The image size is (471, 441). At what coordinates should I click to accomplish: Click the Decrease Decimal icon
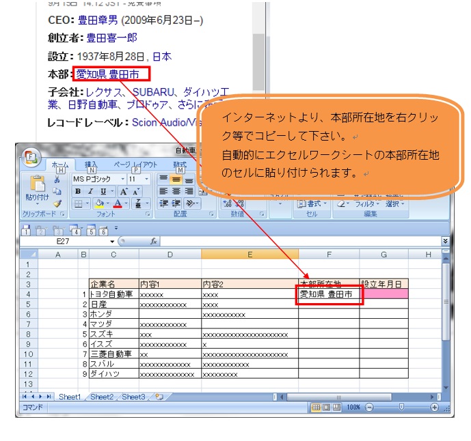coord(240,203)
